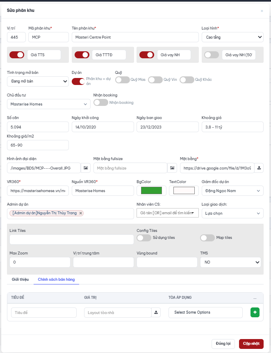Click upload icon beside Layout tòa nhà
The height and width of the screenshot is (353, 271).
156,312
